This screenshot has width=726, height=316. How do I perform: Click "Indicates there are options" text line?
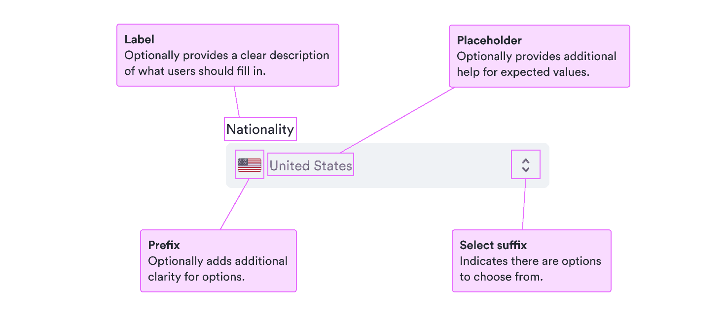(530, 261)
